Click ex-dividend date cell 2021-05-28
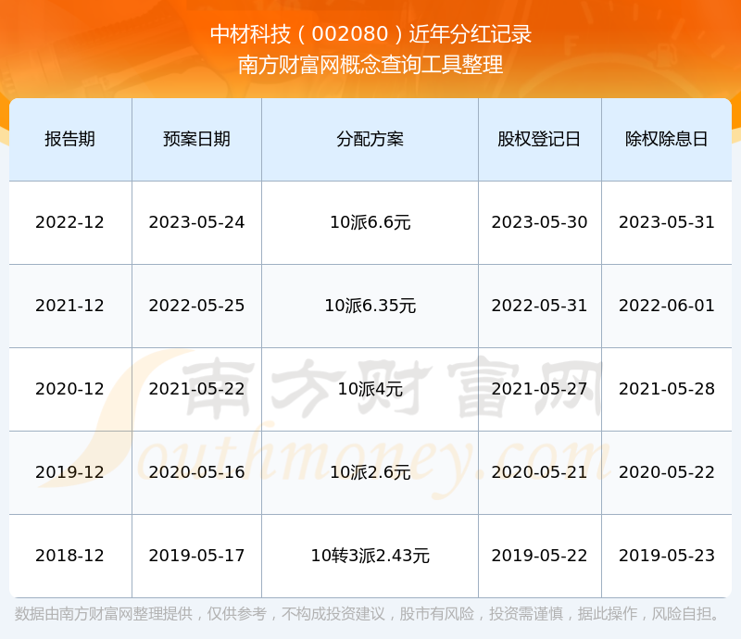This screenshot has height=639, width=741. point(666,389)
